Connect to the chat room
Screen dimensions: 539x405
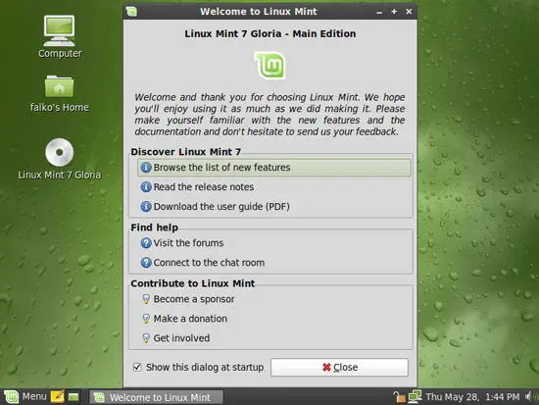click(273, 263)
